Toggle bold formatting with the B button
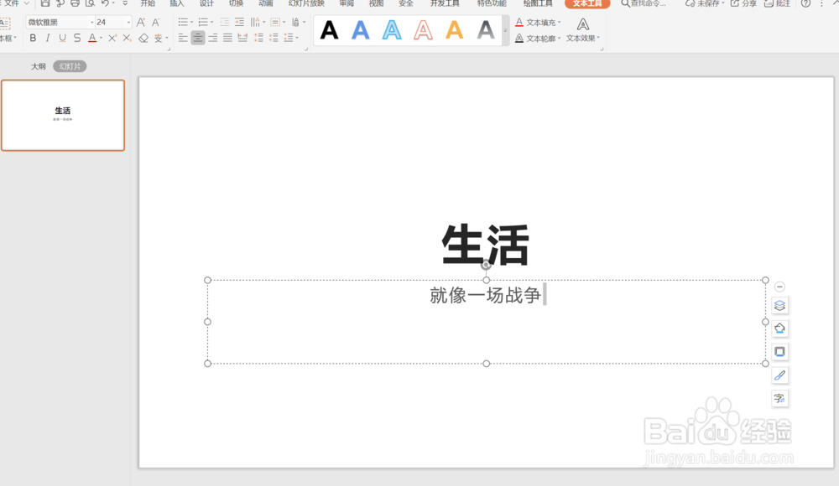839x486 pixels. tap(32, 38)
